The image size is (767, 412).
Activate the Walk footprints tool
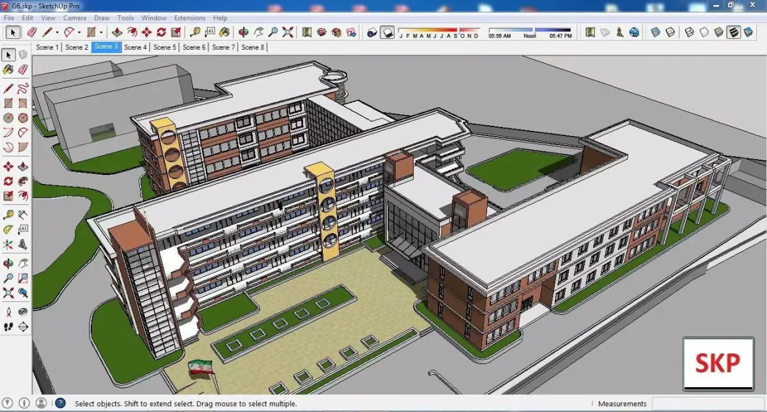pyautogui.click(x=8, y=327)
